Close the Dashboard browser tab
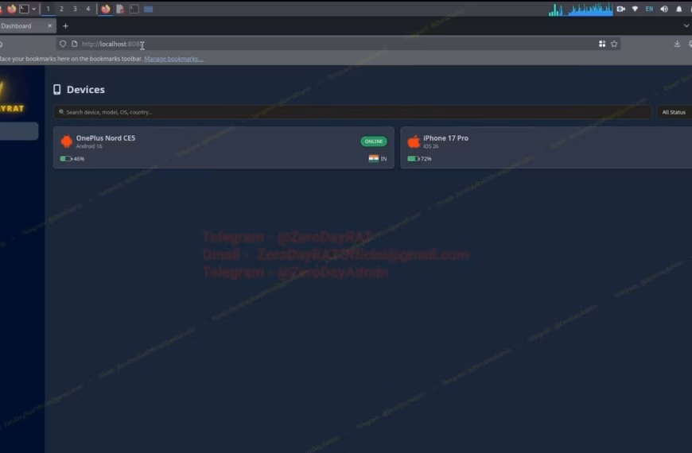This screenshot has height=453, width=692. coord(49,26)
